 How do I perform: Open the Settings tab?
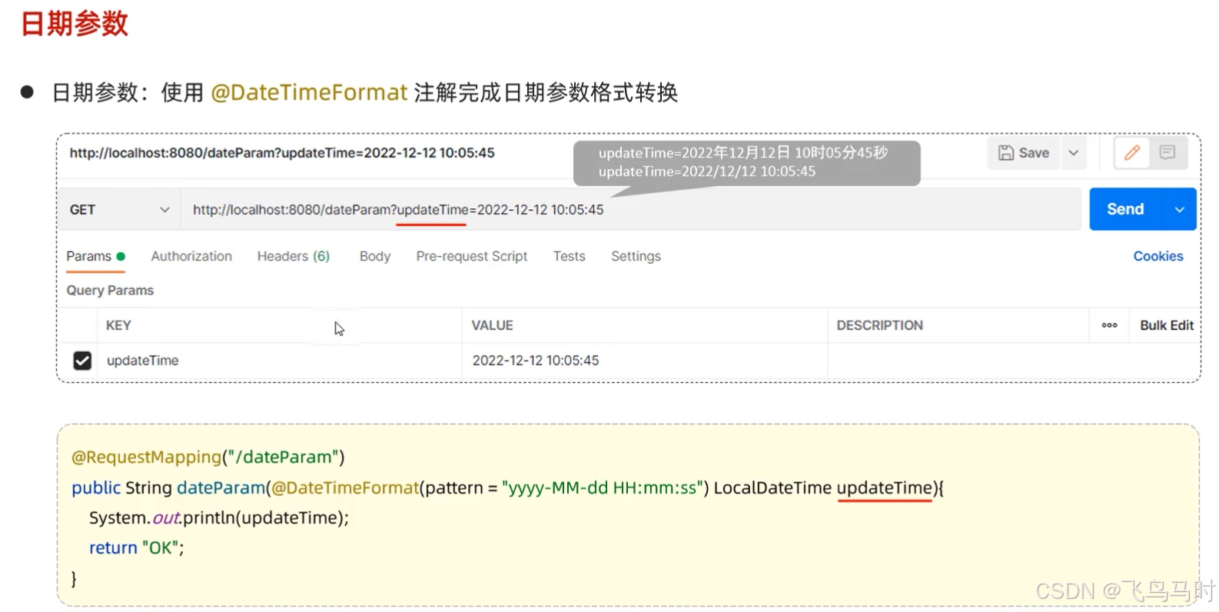coord(636,257)
